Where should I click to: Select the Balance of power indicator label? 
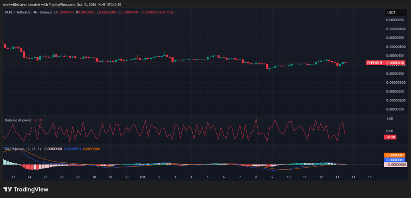click(18, 120)
